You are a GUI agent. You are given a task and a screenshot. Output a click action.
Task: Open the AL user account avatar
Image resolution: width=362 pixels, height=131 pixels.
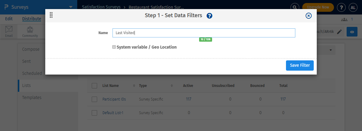tap(353, 7)
